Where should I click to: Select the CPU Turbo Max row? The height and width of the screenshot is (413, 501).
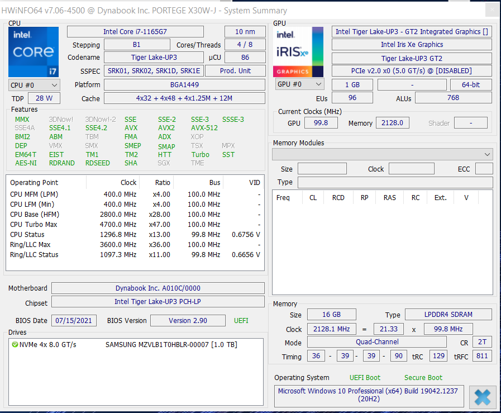[134, 225]
